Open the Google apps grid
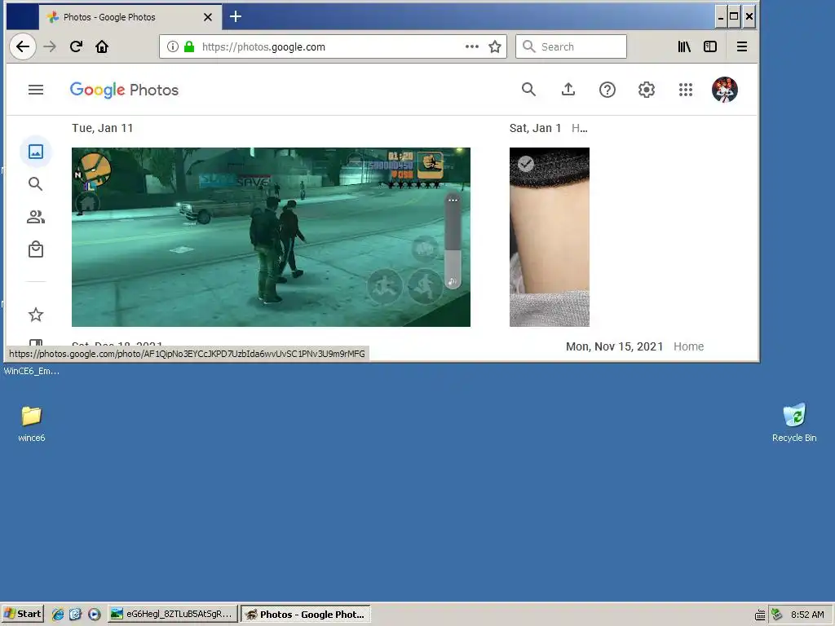 tap(685, 90)
